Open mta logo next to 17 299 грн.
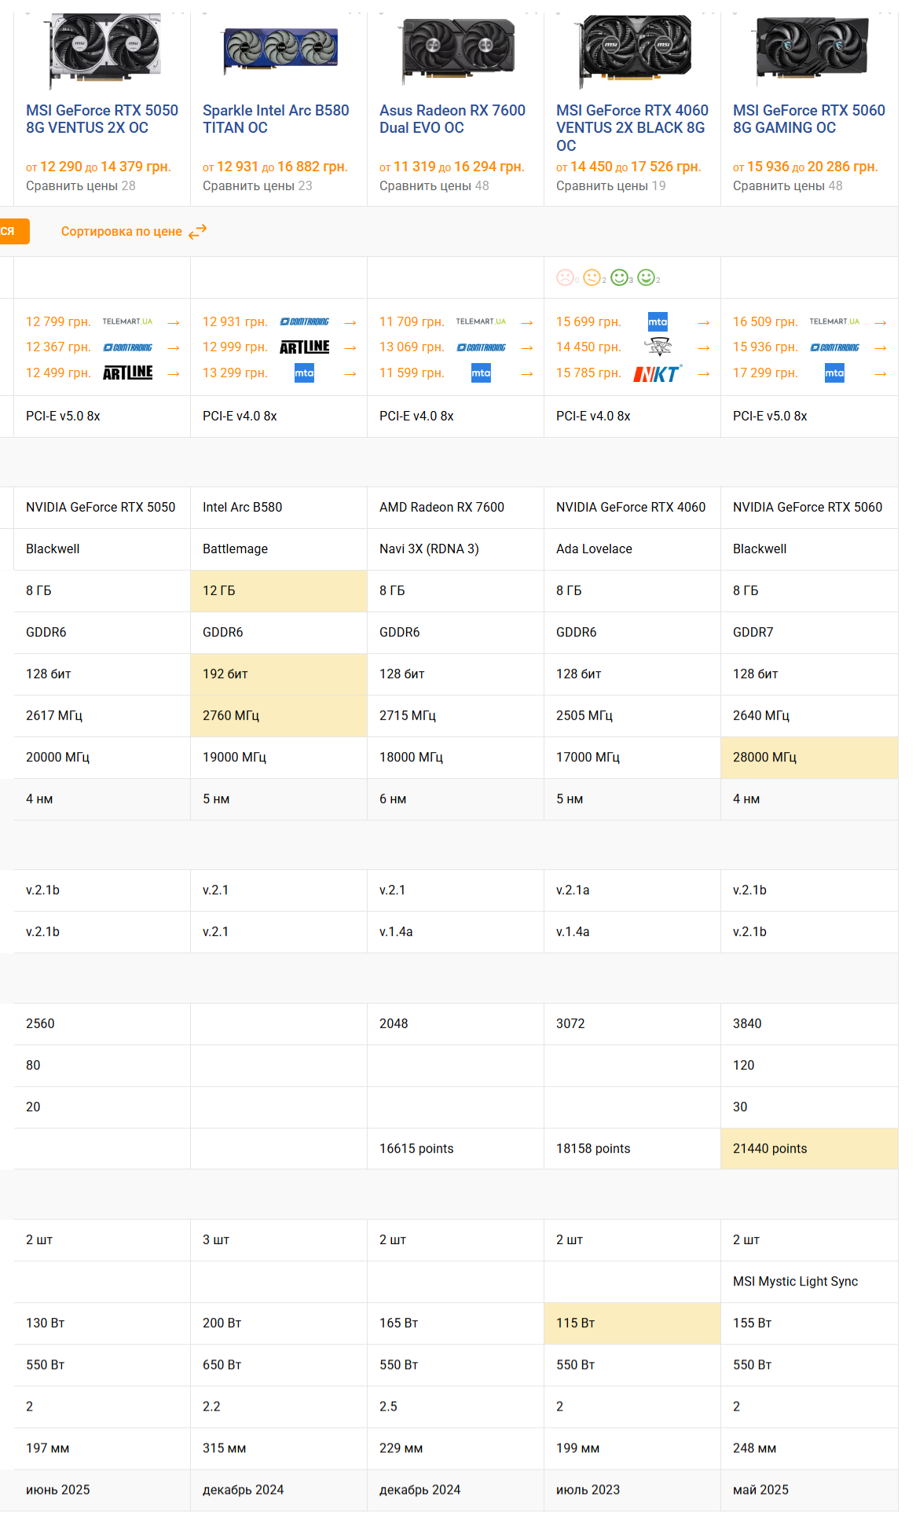The image size is (916, 1523). point(834,372)
